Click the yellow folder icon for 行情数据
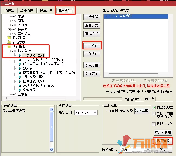Viewport: 176px width, 156px height. pyautogui.click(x=9, y=42)
